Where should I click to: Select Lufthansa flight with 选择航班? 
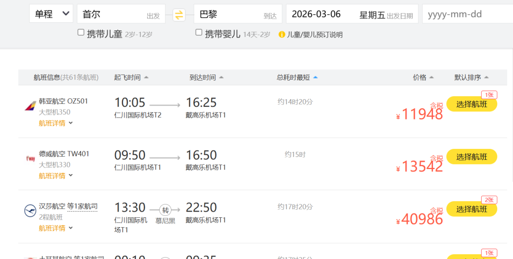click(472, 209)
